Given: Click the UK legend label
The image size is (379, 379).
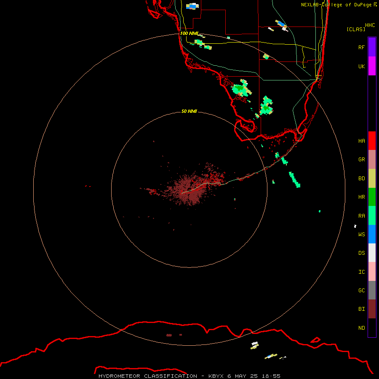Looking at the screenshot, I should click(361, 66).
